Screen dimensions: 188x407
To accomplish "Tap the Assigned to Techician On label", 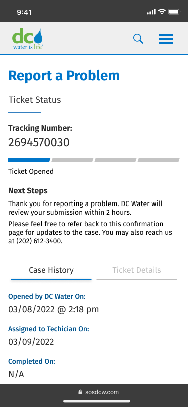I will (x=49, y=329).
